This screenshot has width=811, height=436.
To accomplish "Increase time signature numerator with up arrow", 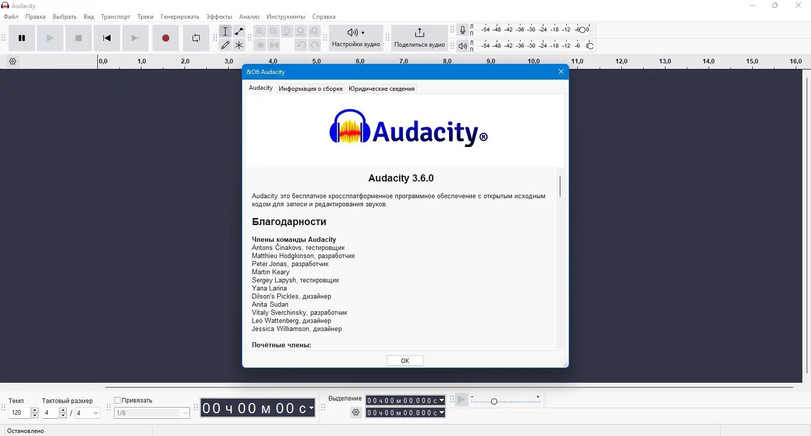I will click(63, 410).
